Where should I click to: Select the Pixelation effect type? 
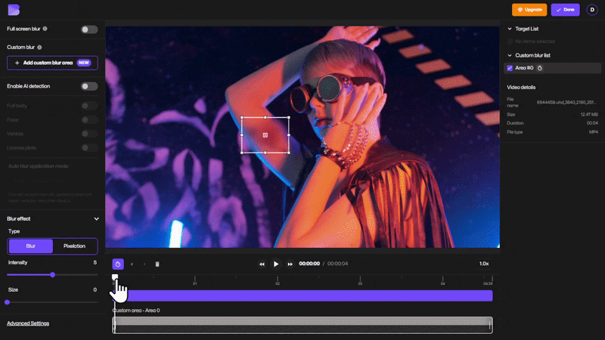74,246
